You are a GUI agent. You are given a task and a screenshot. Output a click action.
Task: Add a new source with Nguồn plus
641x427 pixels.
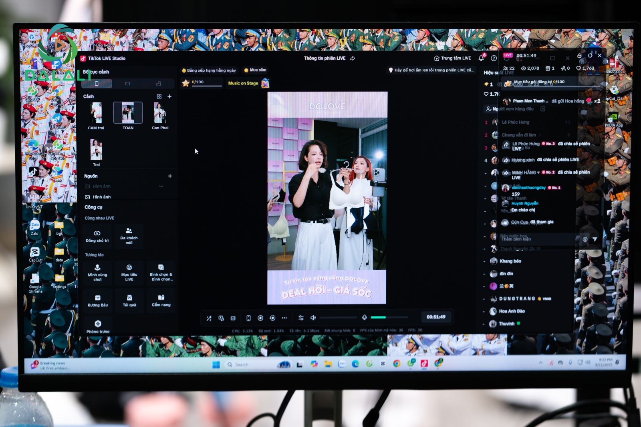[170, 176]
